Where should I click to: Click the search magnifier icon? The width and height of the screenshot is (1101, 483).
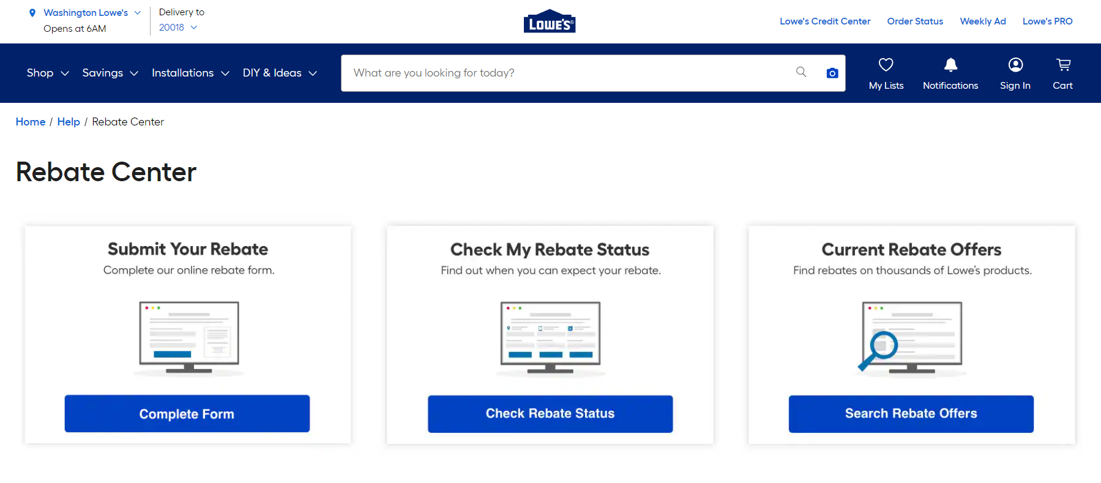point(801,72)
